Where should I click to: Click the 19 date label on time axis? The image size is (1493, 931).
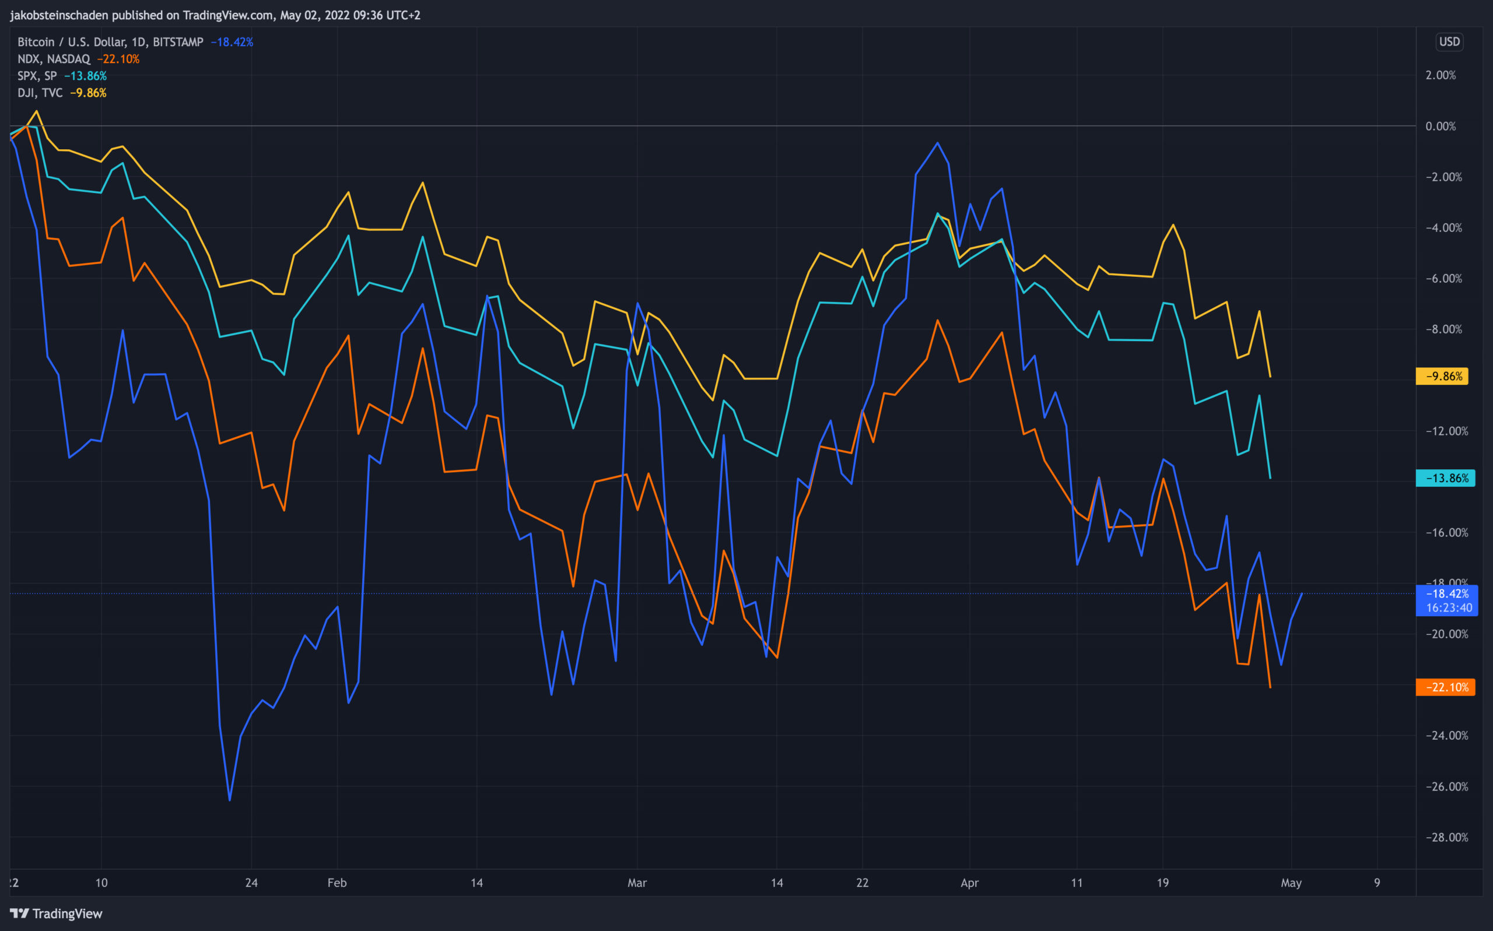tap(1162, 883)
